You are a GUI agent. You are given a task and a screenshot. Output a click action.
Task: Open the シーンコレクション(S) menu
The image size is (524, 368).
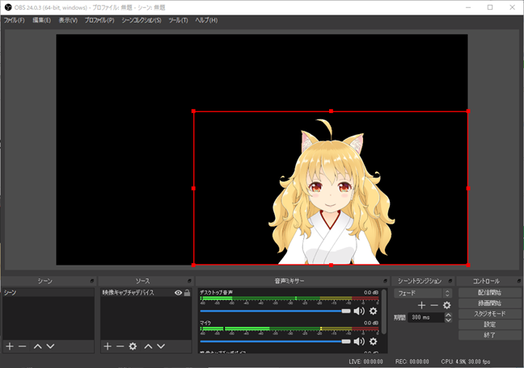(x=142, y=20)
